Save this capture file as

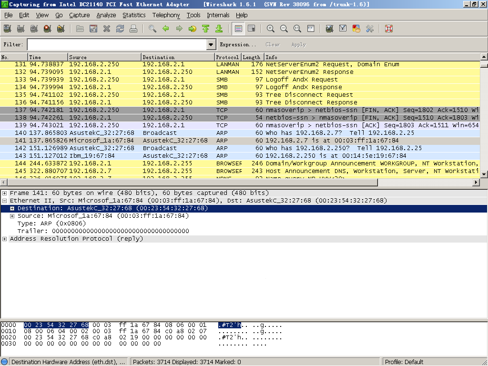pyautogui.click(x=93, y=29)
